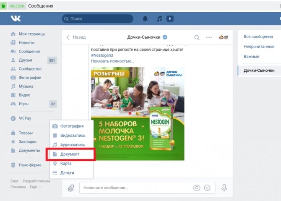The height and width of the screenshot is (201, 281).
Task: Click the 351 friends counter badge
Action: [52, 60]
